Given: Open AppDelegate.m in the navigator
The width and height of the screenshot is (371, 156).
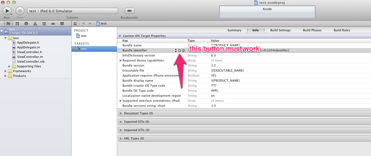Looking at the screenshot, I should [x=28, y=48].
